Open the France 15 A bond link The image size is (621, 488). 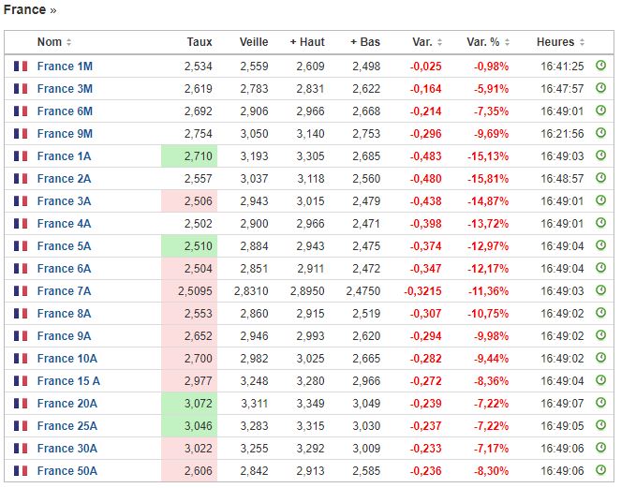point(68,381)
